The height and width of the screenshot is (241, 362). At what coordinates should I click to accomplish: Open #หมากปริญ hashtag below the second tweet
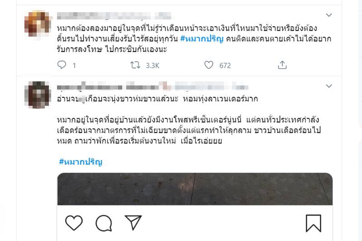point(81,162)
